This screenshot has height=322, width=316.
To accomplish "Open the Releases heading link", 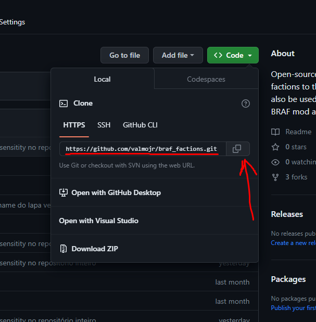I will click(x=287, y=214).
